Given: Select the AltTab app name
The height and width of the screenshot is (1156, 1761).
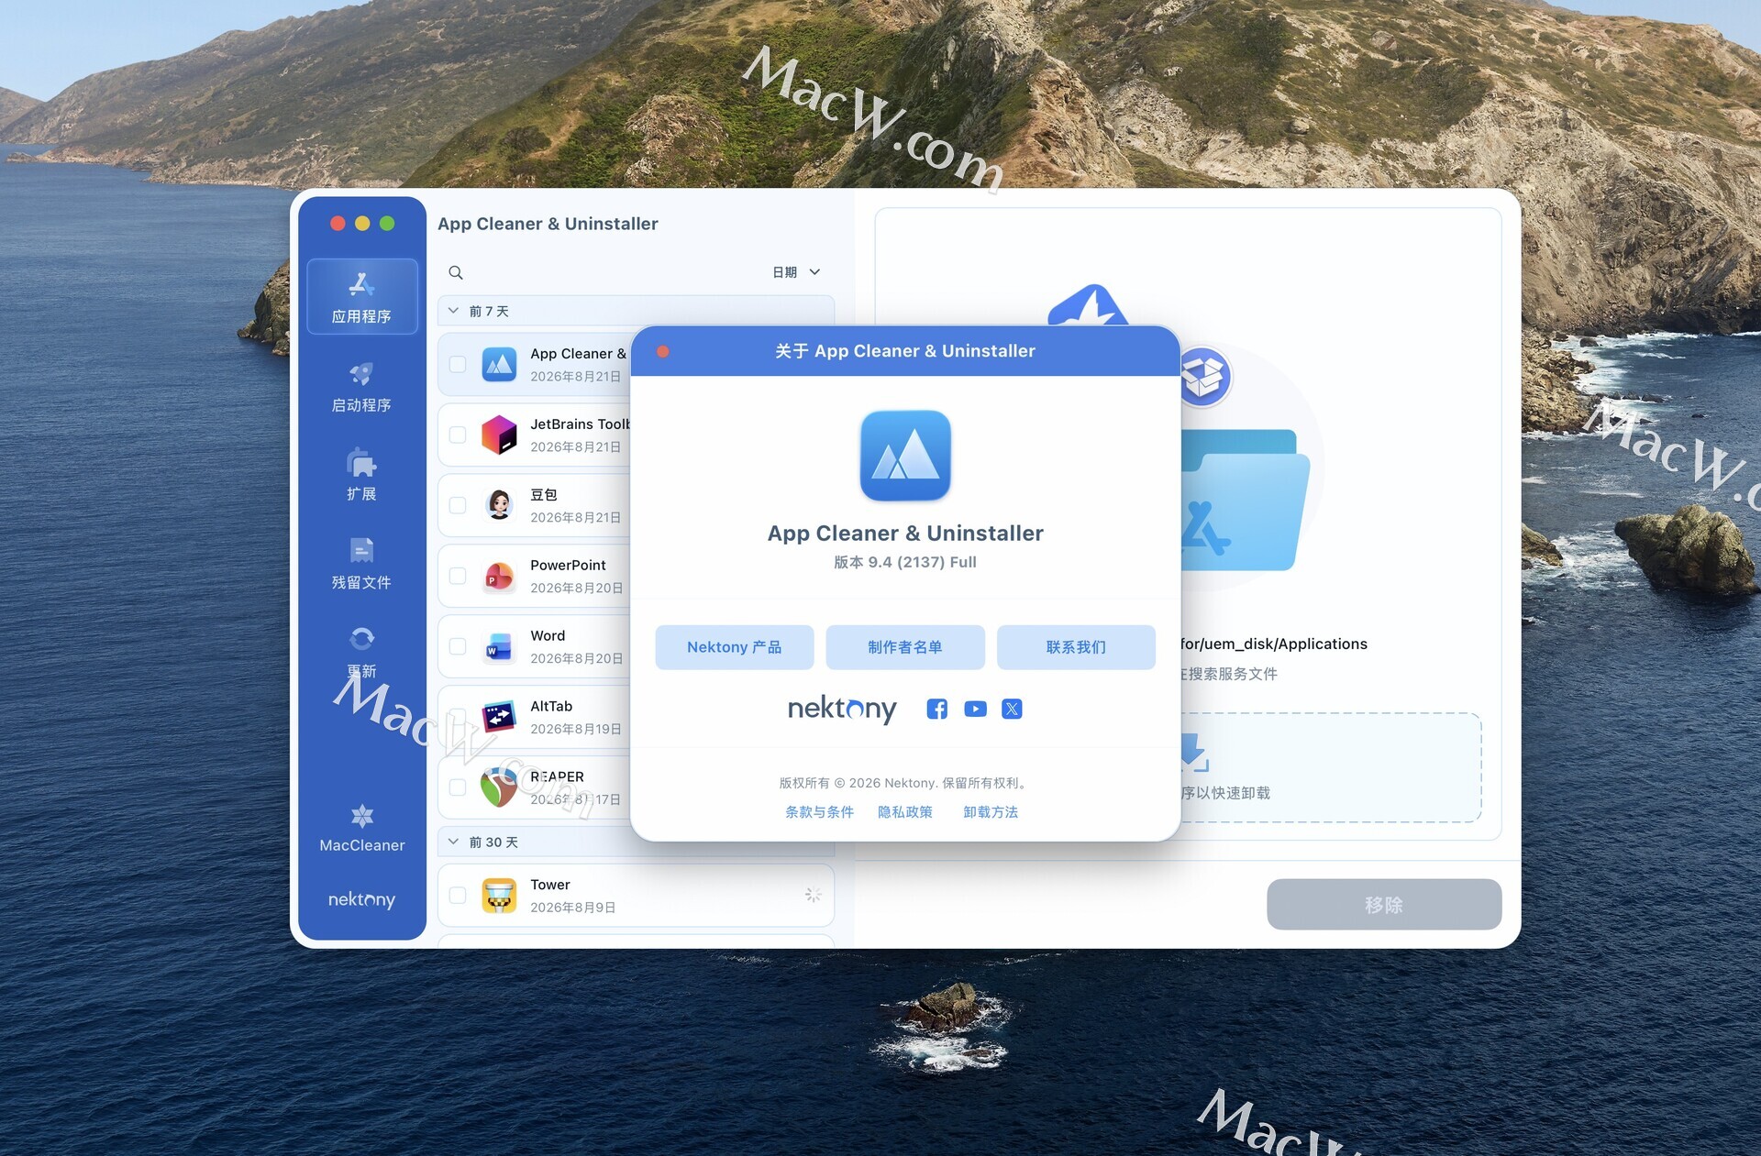Looking at the screenshot, I should pos(551,706).
